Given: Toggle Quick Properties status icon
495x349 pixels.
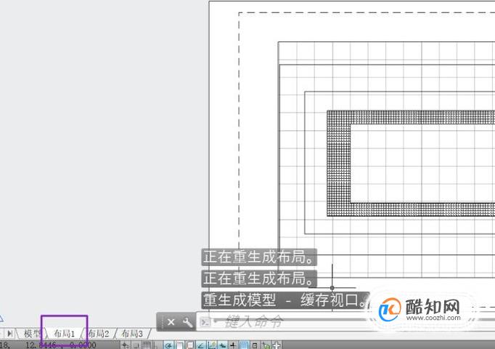Looking at the screenshot, I should (255, 345).
